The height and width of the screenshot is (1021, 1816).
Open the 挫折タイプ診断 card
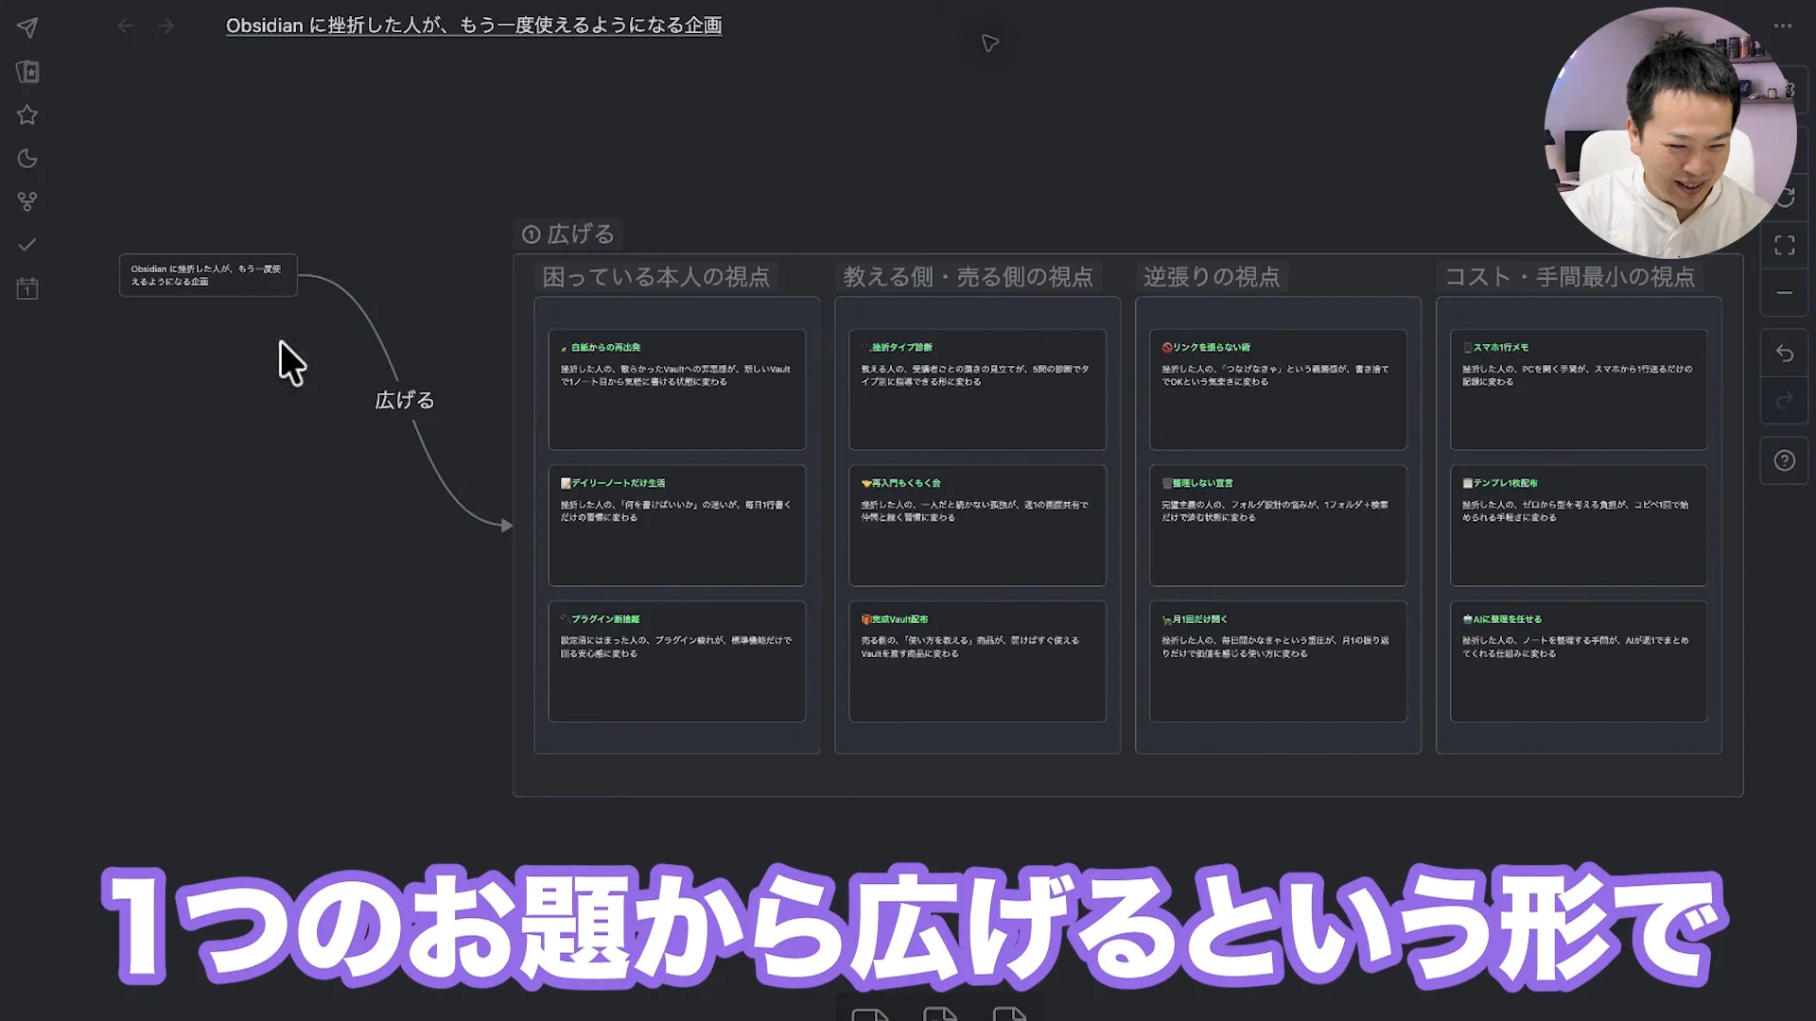[978, 389]
